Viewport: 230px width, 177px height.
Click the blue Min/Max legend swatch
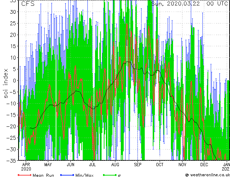67,175
